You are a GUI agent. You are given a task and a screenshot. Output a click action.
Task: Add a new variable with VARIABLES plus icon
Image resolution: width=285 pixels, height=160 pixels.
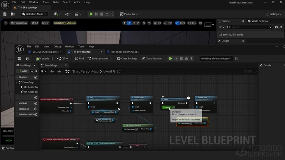click(x=35, y=109)
